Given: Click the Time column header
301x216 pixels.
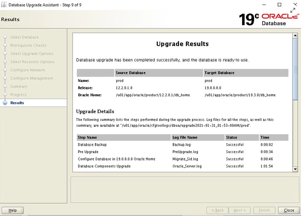Looking at the screenshot, I should (x=274, y=137).
